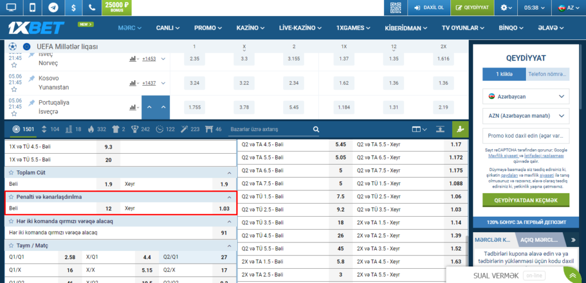Open the 1XGAMES menu
Image resolution: width=586 pixels, height=283 pixels.
tap(353, 27)
